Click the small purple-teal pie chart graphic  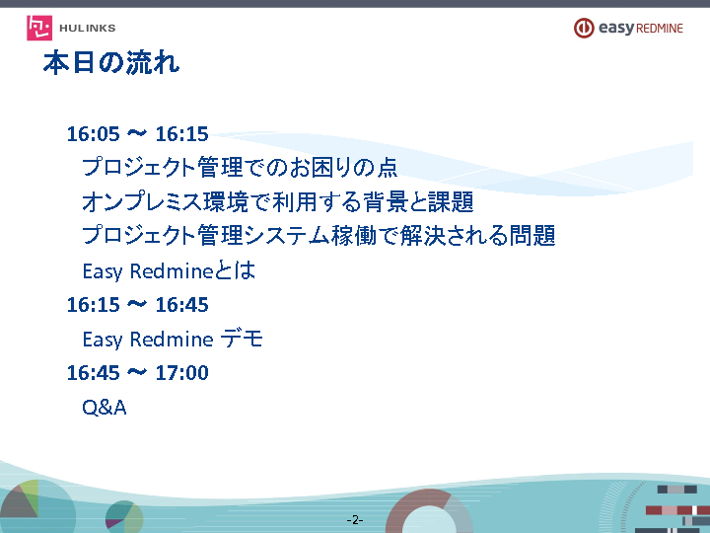(x=123, y=514)
